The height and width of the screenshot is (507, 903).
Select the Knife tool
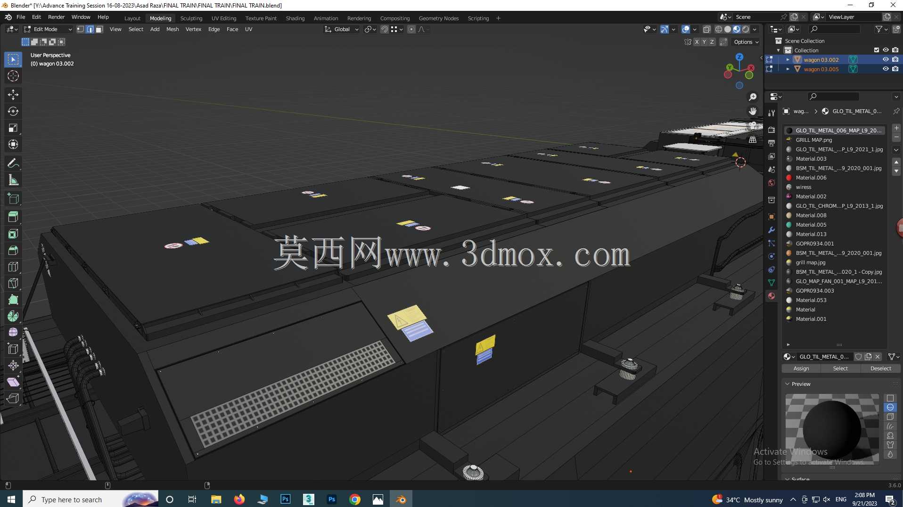coord(13,283)
